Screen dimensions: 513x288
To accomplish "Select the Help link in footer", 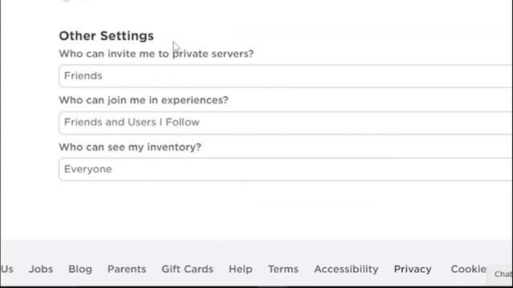I will click(240, 269).
